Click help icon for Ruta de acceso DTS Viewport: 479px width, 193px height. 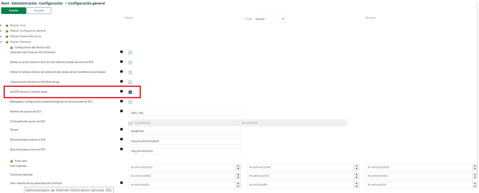121,149
